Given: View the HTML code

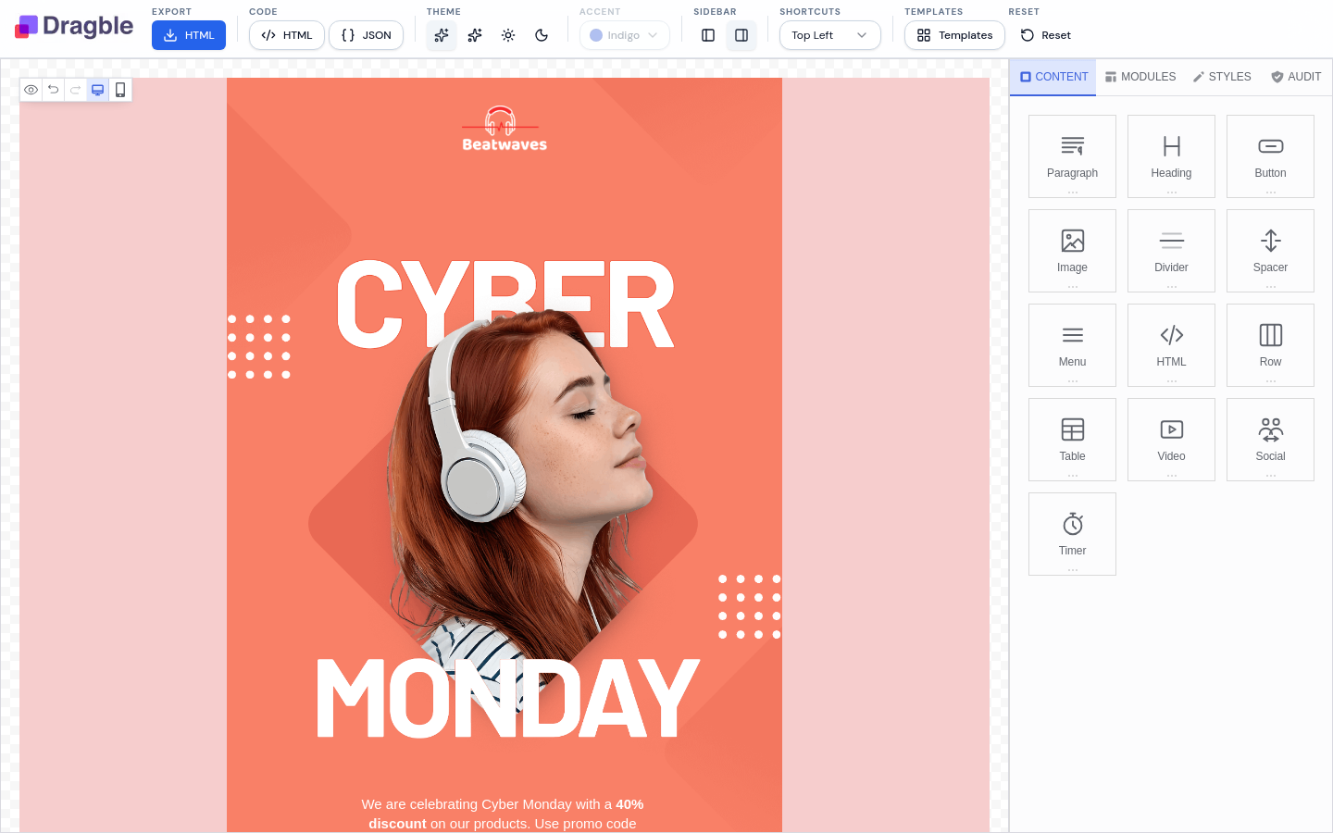Looking at the screenshot, I should [287, 35].
